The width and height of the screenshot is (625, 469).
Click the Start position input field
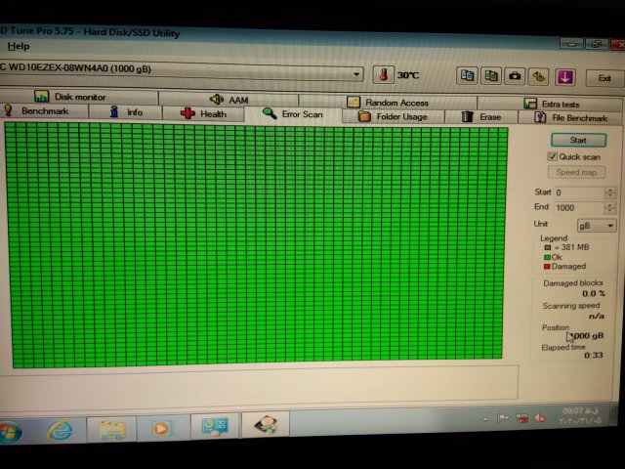[579, 192]
